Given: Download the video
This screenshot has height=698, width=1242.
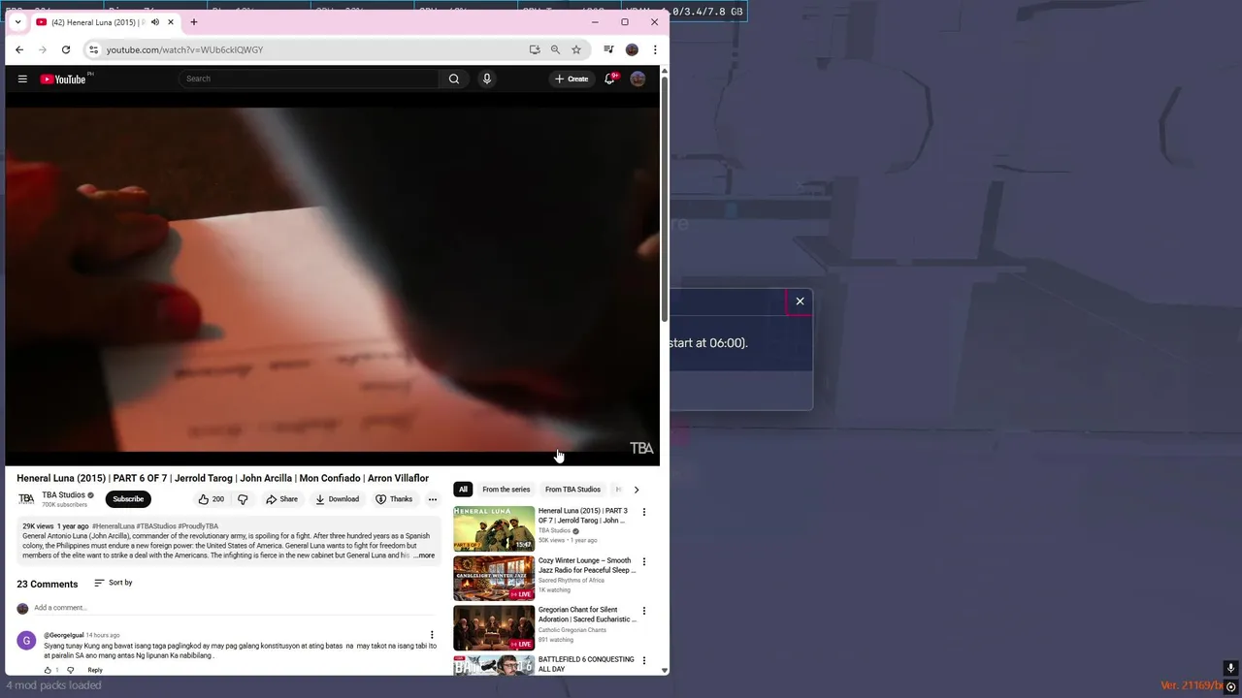Looking at the screenshot, I should coord(337,499).
